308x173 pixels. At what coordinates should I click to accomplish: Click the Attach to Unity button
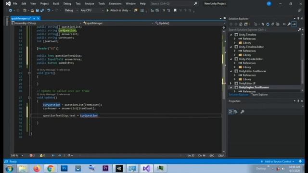click(x=118, y=11)
